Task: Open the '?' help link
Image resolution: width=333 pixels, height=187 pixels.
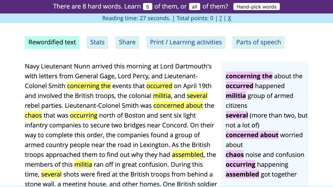Action: (x=221, y=18)
